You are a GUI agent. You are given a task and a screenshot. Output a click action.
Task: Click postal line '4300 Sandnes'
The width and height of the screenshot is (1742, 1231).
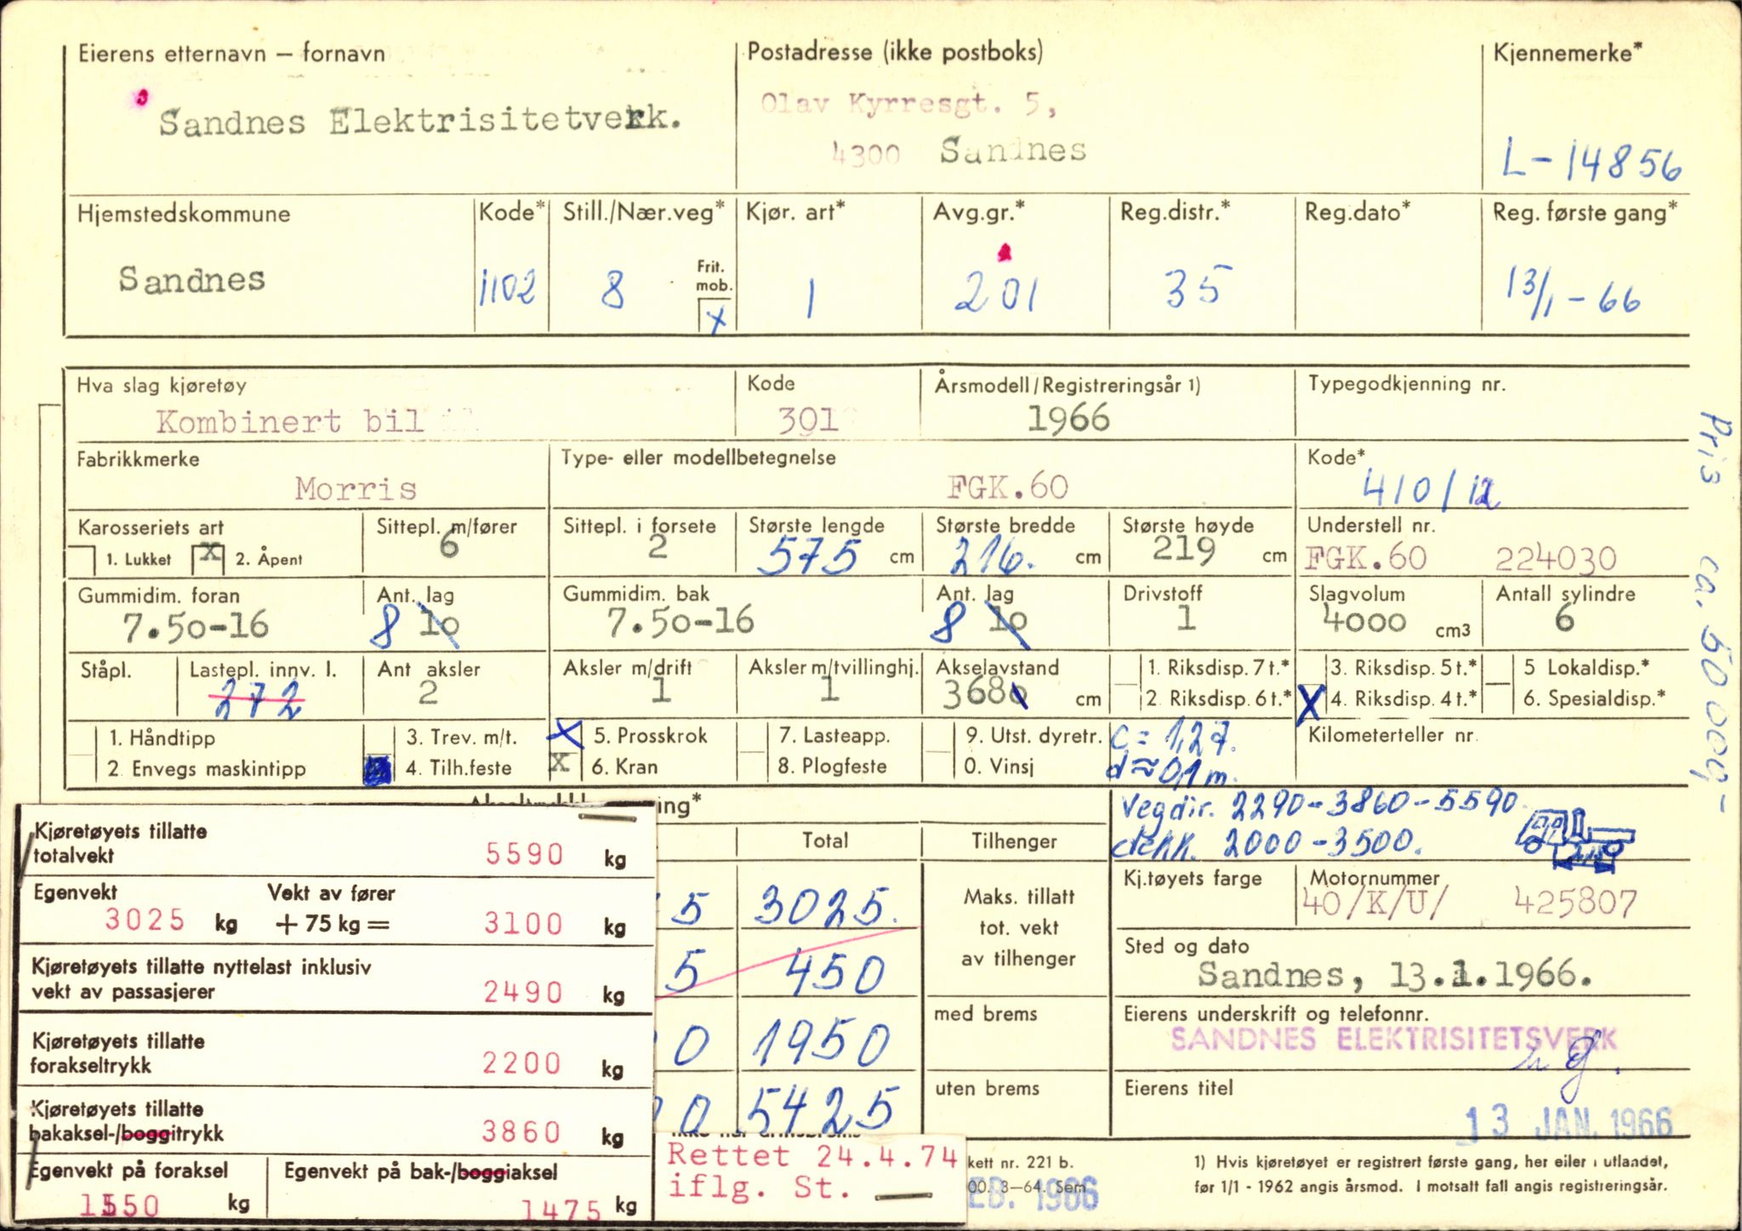pos(959,151)
